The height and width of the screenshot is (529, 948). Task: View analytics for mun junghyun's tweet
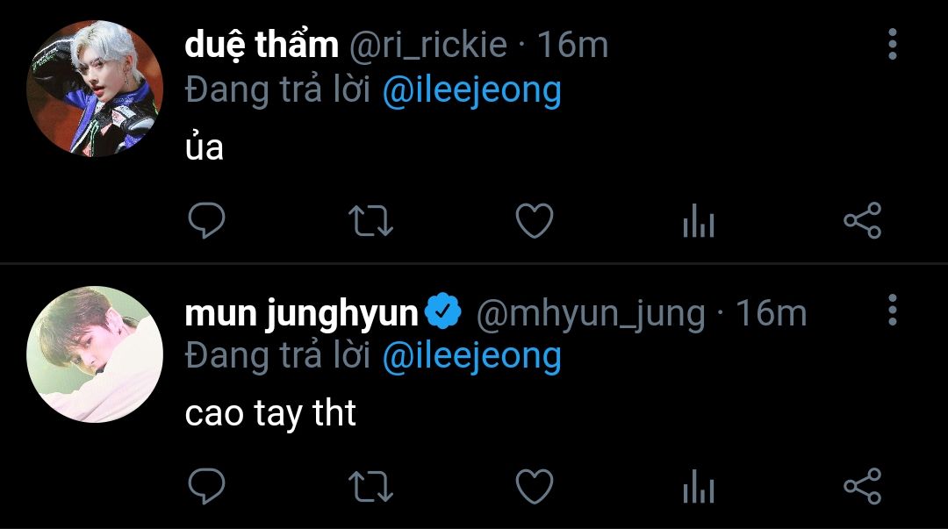tap(699, 487)
